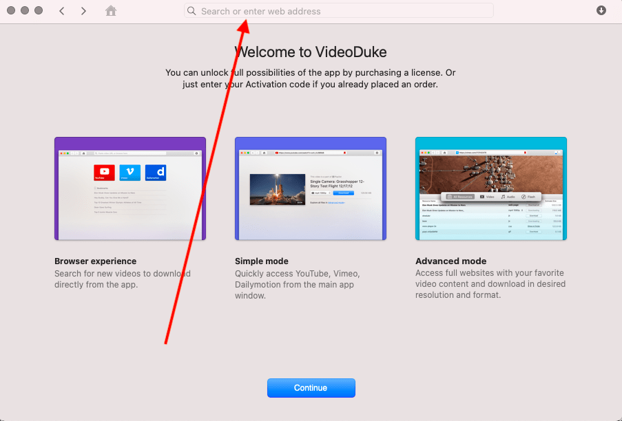Click the Dailymotion tile in the preview

tap(156, 172)
